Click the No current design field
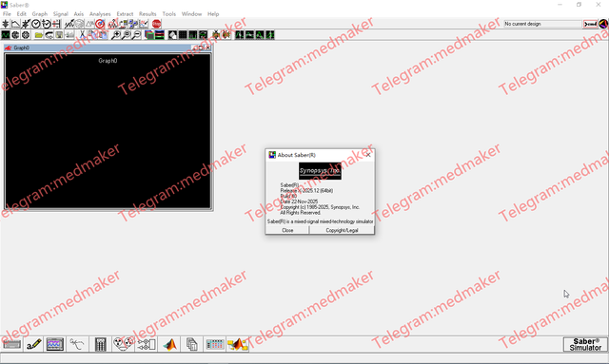Screen dimensions: 609x364 [542, 24]
